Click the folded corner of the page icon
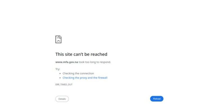 tap(60, 37)
